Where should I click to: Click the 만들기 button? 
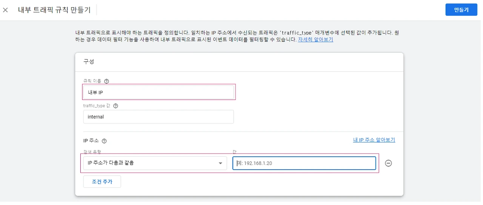[461, 10]
